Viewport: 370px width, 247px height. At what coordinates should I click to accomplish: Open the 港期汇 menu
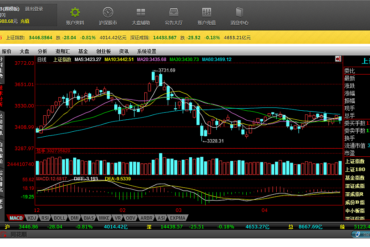(63, 51)
